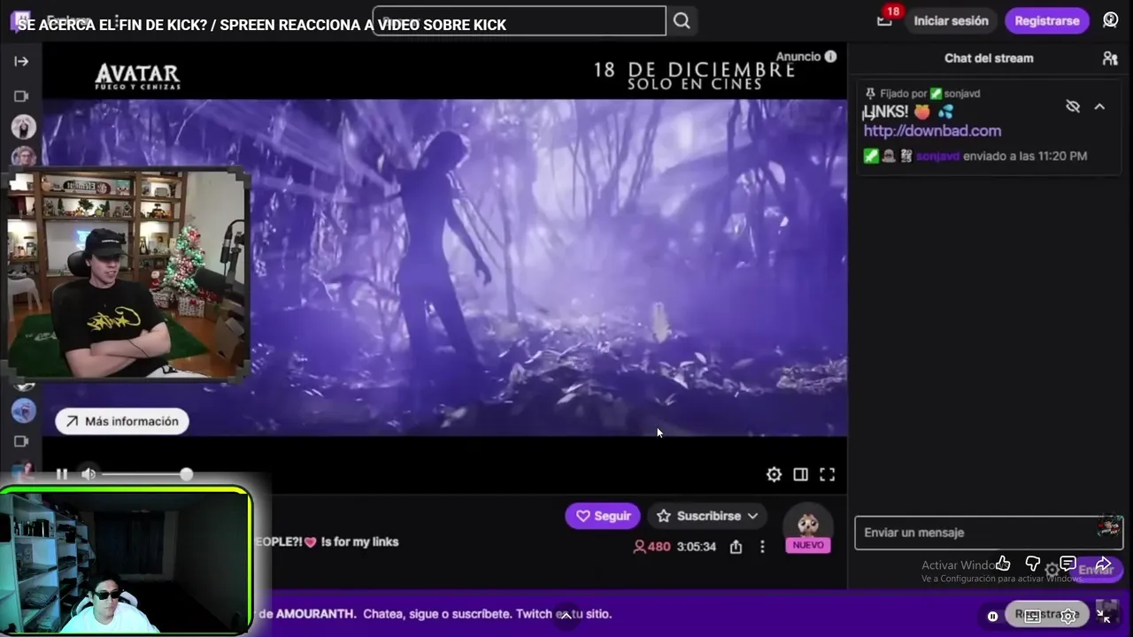Viewport: 1133px width, 637px height.
Task: Click the top Registrarse button
Action: 1047,20
